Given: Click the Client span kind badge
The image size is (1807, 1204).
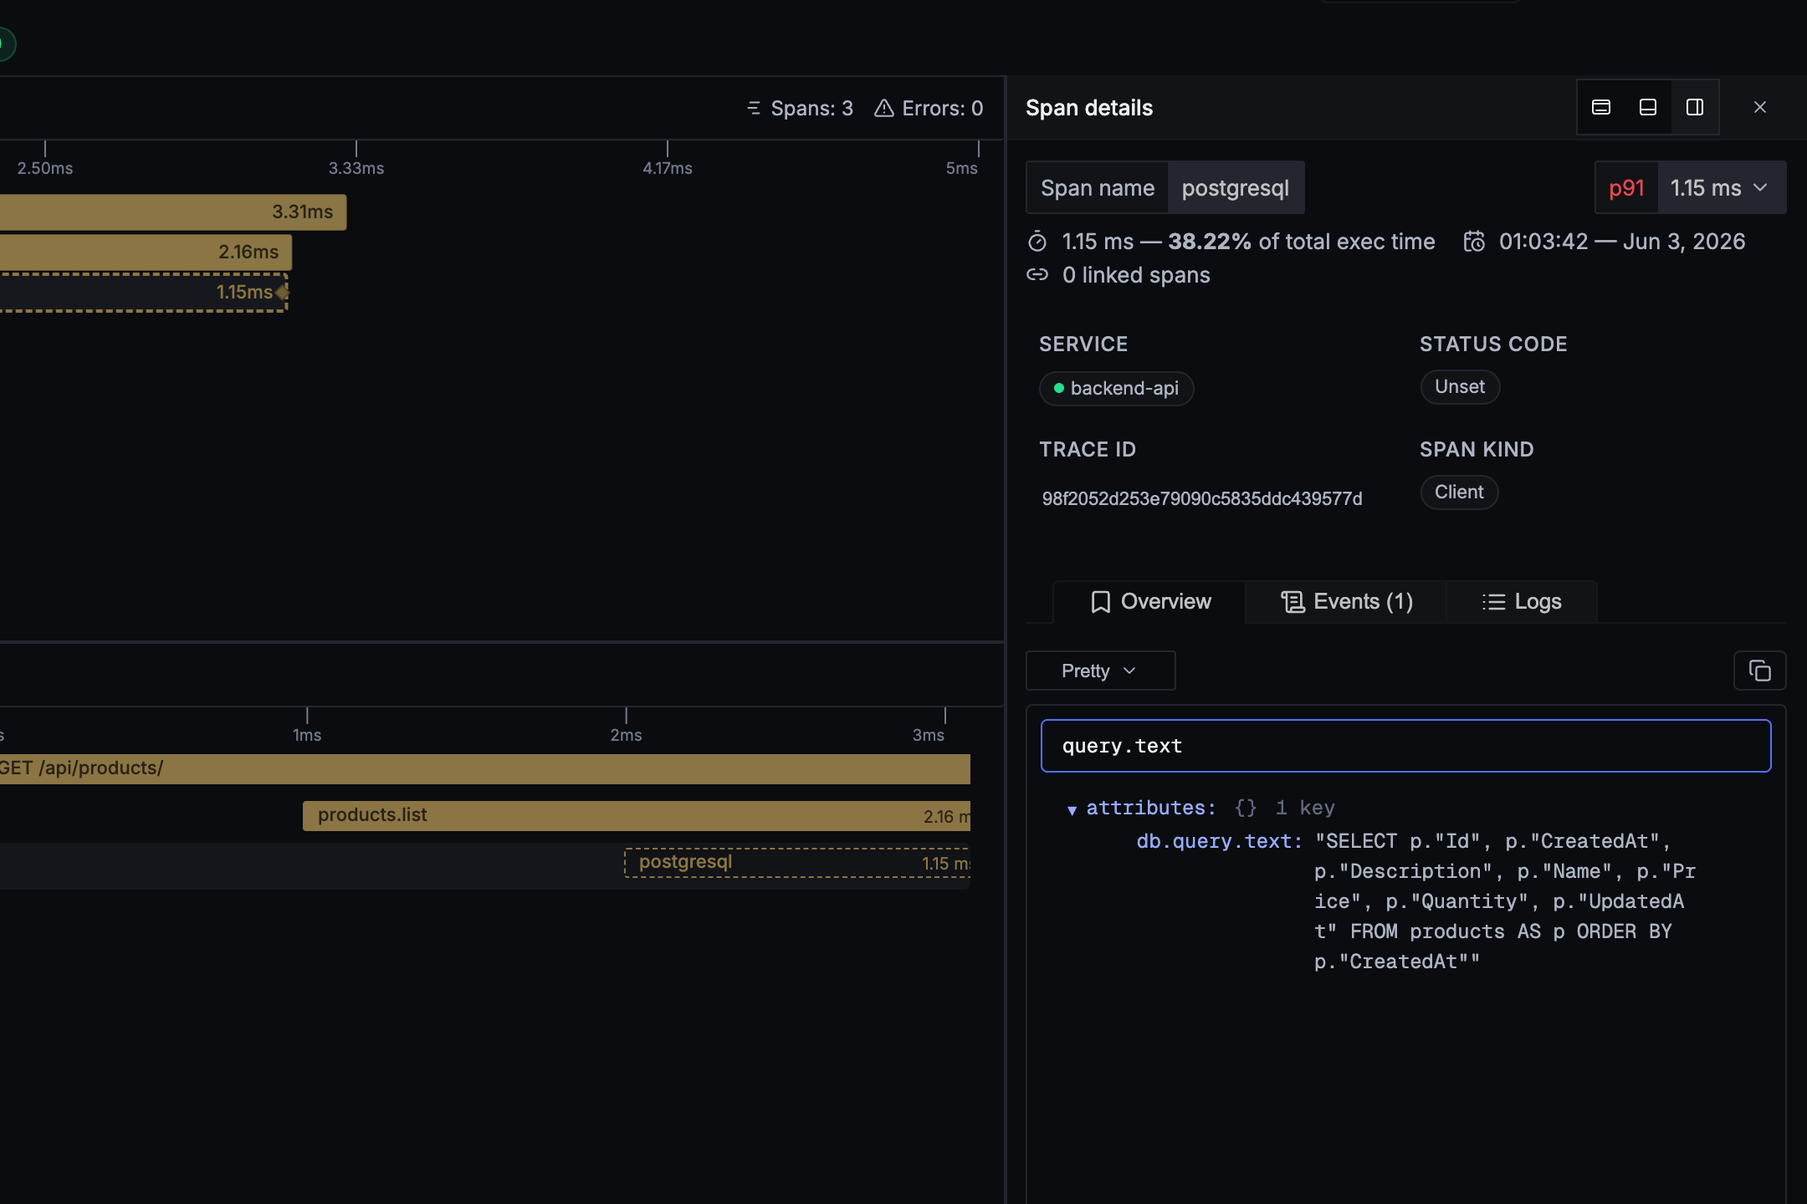Looking at the screenshot, I should coord(1459,492).
